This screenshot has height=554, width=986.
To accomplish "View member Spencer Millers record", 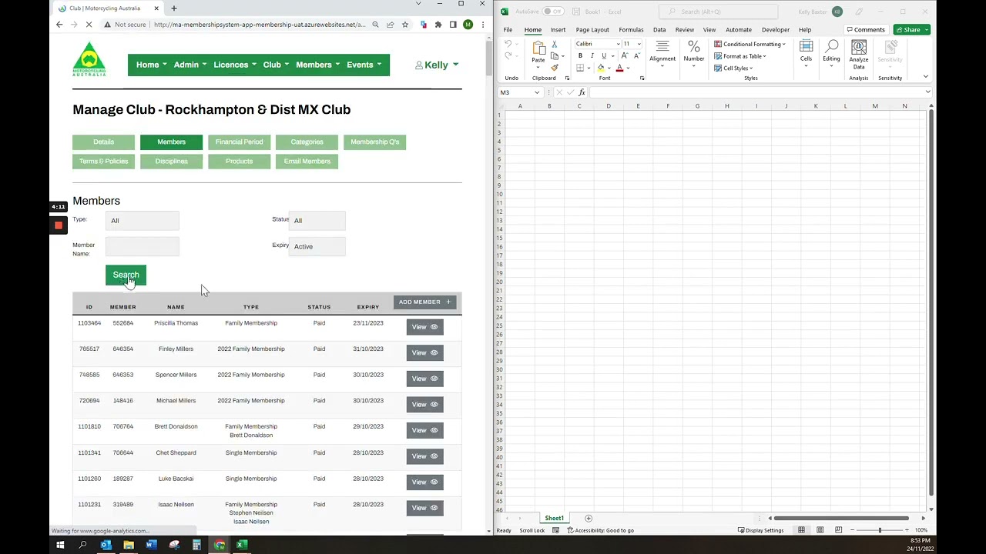I will pyautogui.click(x=424, y=379).
